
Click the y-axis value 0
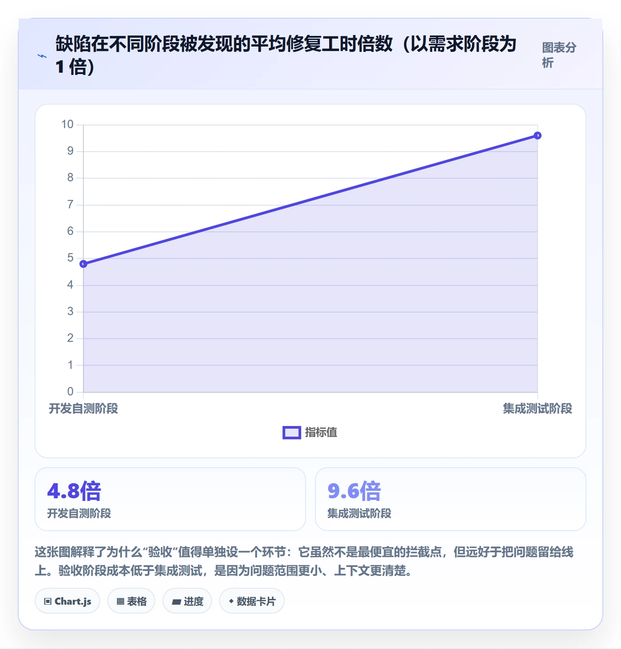coord(71,391)
